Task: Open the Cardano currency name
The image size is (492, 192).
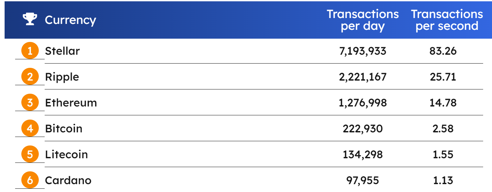Action: [68, 180]
